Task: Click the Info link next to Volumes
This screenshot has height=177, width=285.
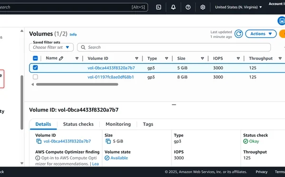Action: [73, 35]
